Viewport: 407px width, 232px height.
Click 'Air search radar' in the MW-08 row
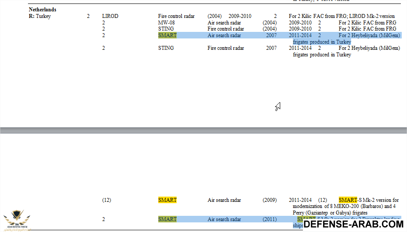(224, 23)
